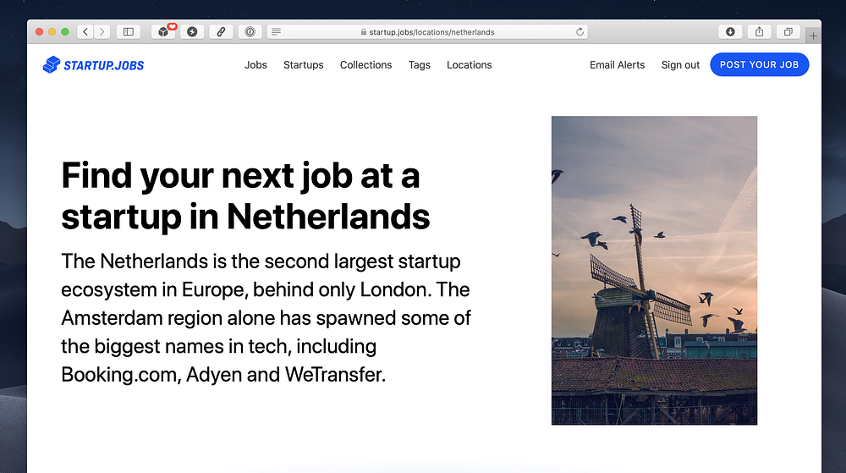This screenshot has width=846, height=473.
Task: Open Email Alerts link
Action: pyautogui.click(x=618, y=64)
